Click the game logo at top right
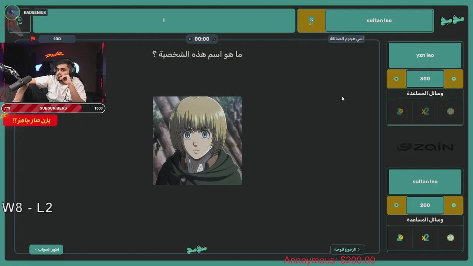473x266 pixels. 452,20
